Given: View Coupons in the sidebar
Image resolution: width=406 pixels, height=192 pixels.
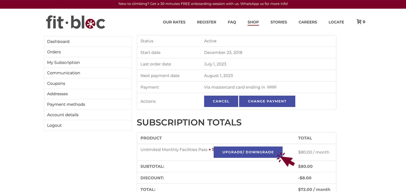Looking at the screenshot, I should pos(56,83).
